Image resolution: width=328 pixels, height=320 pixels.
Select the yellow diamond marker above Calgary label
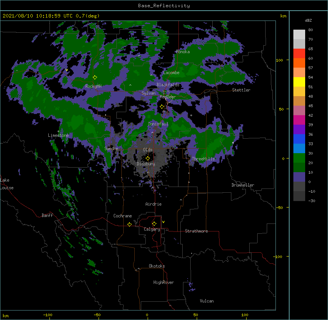tap(154, 224)
